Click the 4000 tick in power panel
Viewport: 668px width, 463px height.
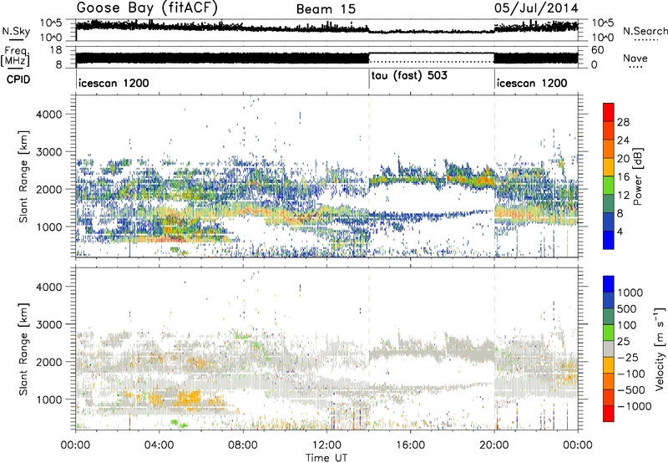pos(48,114)
